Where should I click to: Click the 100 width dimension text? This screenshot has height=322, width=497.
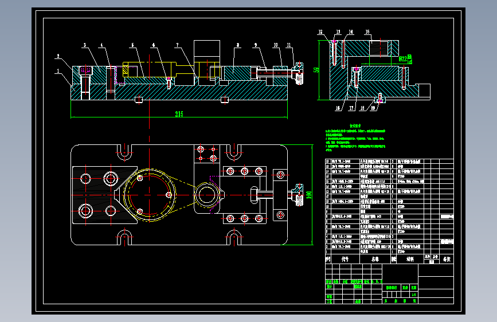click(309, 195)
